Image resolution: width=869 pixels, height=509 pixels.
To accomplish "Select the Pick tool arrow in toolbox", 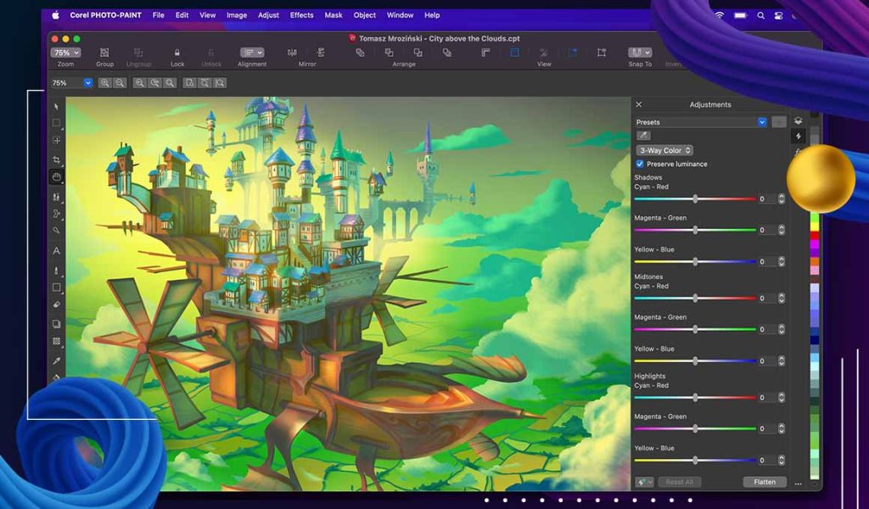I will [56, 106].
